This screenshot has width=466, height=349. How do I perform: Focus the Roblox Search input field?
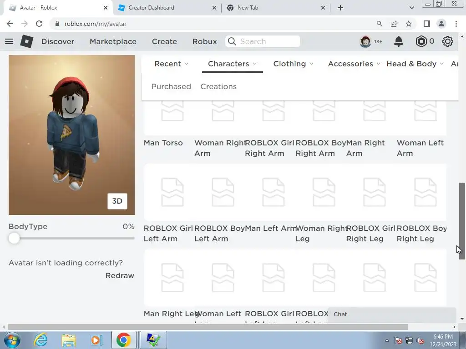pos(263,41)
